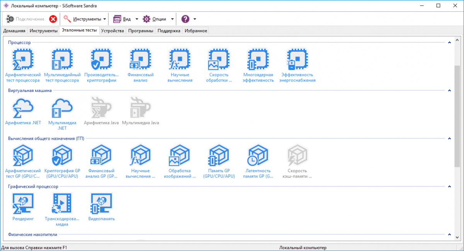Viewport: 464px width, 251px height.
Task: Collapse the Графический процессор section
Action: point(450,187)
